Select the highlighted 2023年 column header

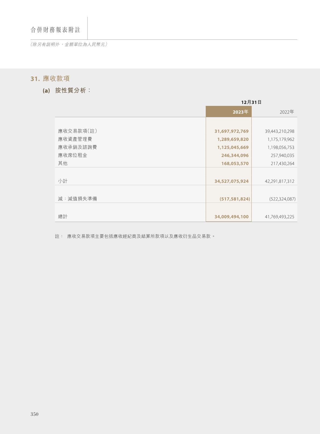coord(240,112)
